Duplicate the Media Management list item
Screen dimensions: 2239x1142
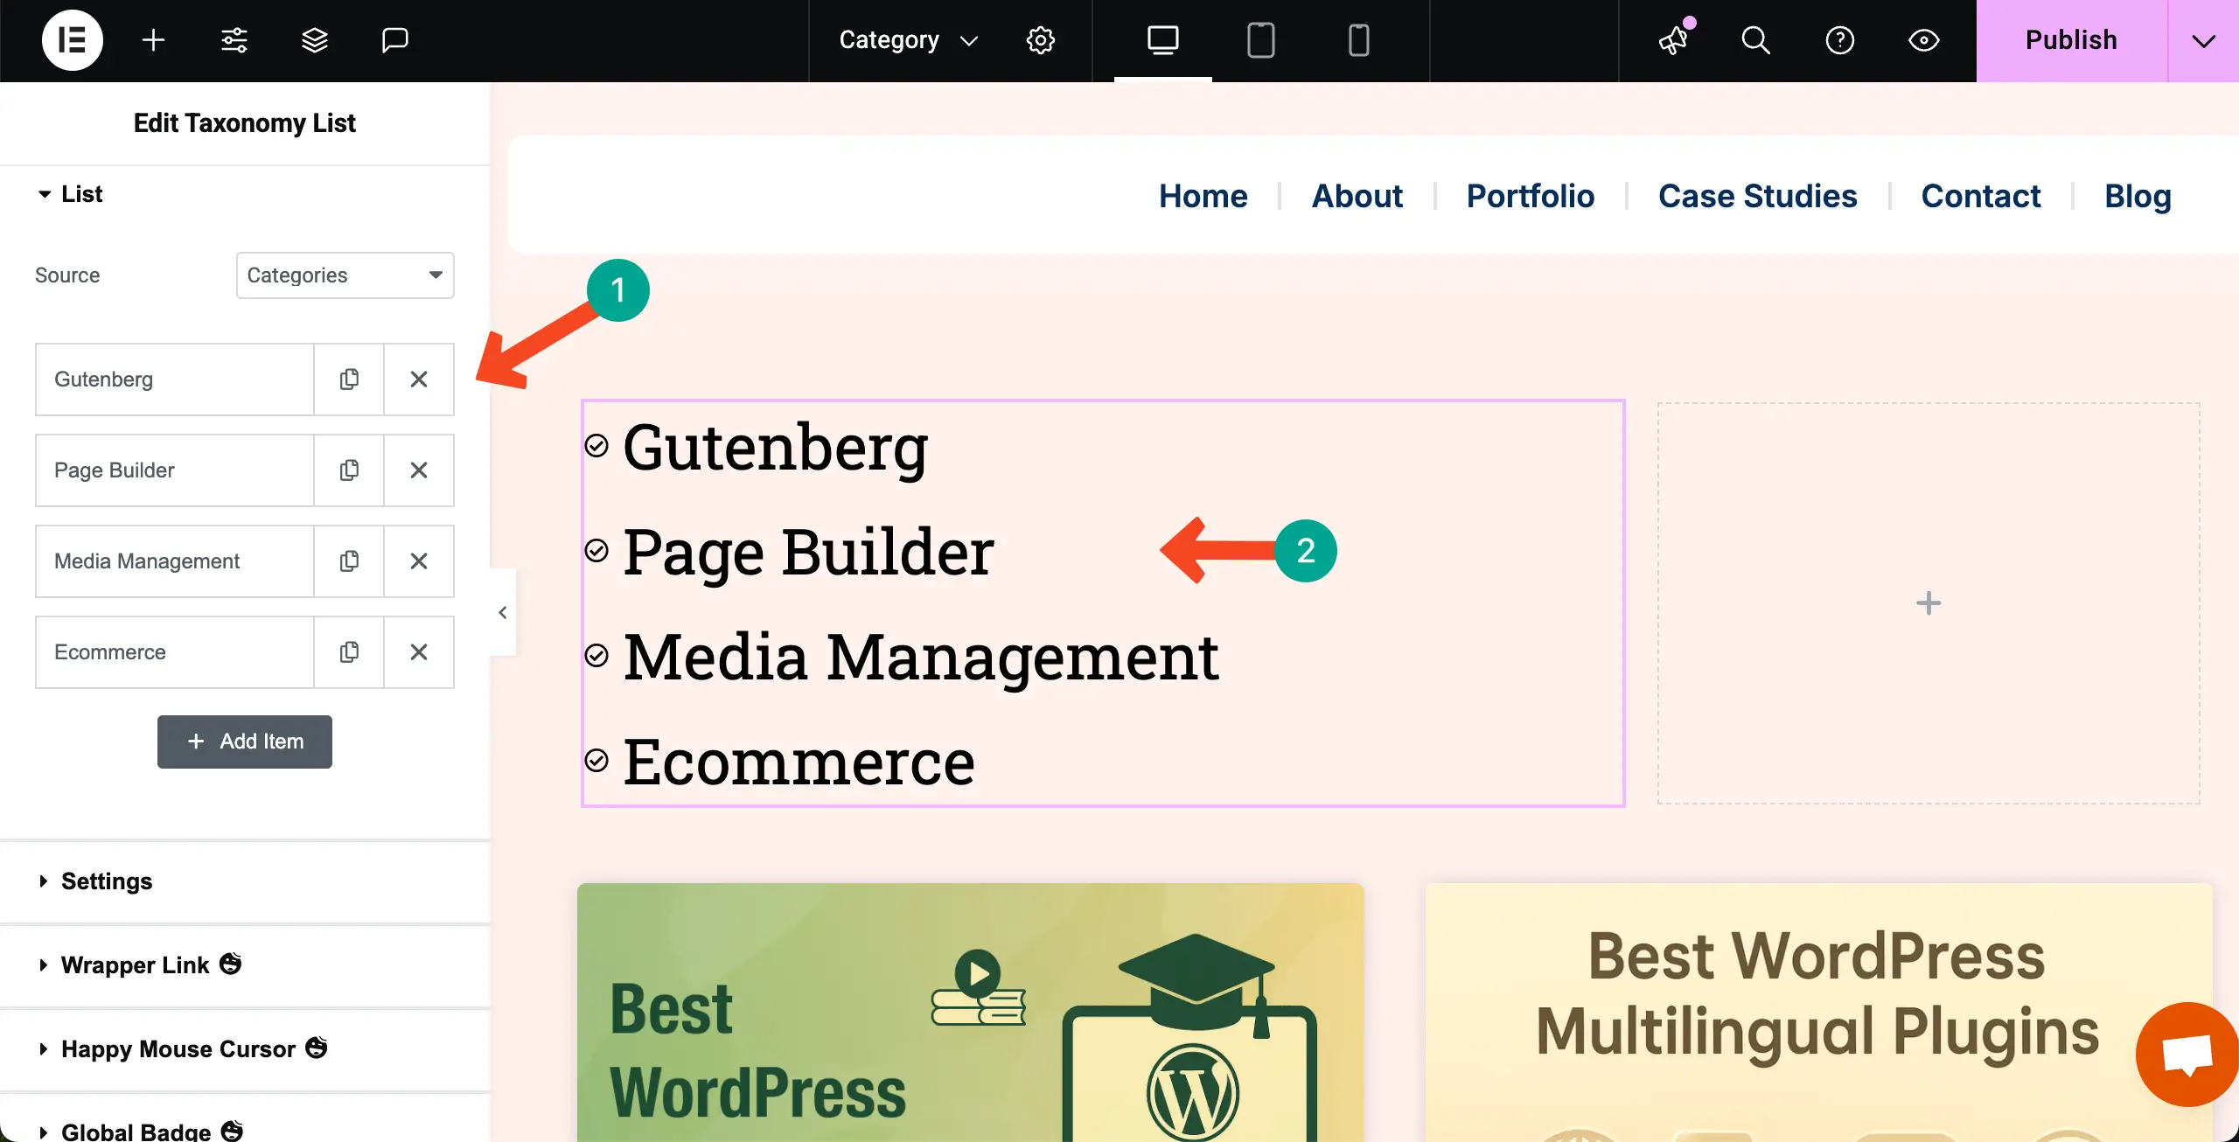pos(349,561)
